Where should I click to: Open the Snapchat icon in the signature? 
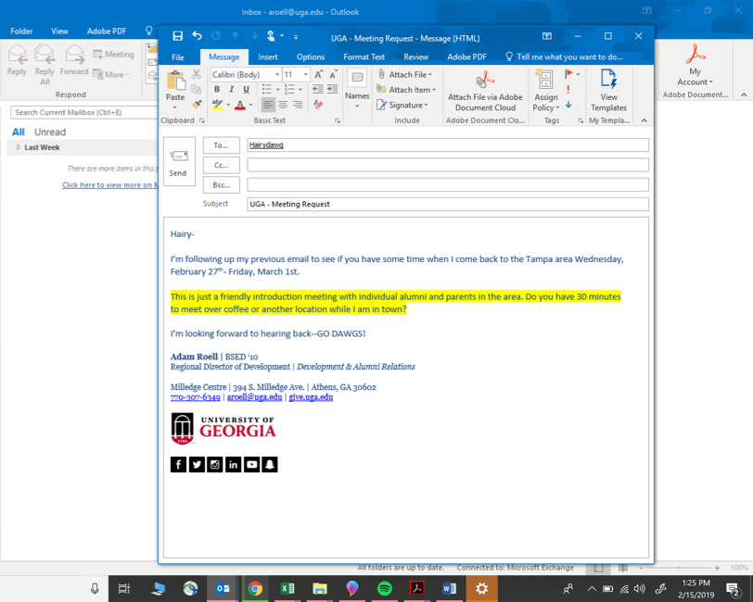click(270, 464)
